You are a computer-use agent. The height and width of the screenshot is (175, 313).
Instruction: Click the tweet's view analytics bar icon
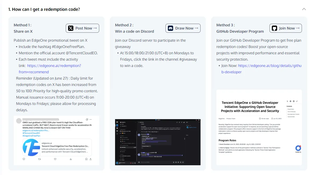[x=71, y=159]
